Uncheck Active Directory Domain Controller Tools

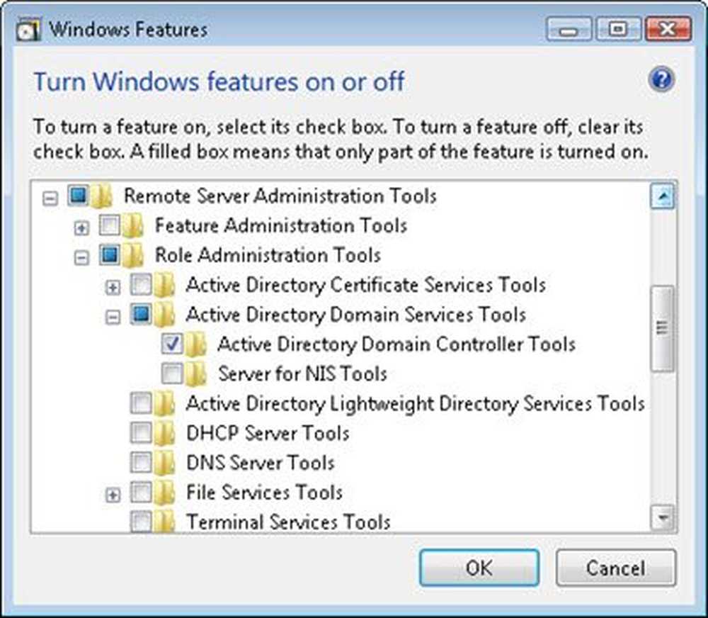click(x=171, y=344)
